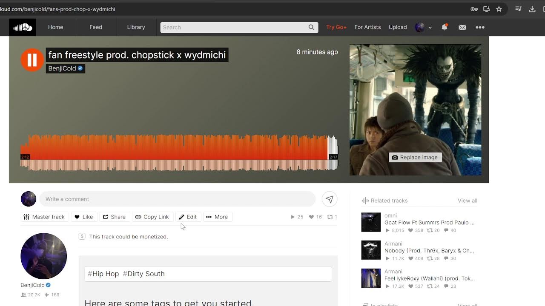
Task: Open Nobody (Prod. Thr6x) track
Action: tap(429, 250)
